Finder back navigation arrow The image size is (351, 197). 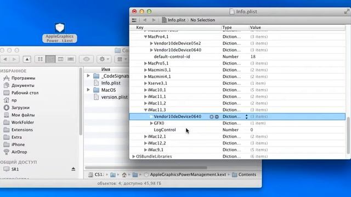pos(5,59)
